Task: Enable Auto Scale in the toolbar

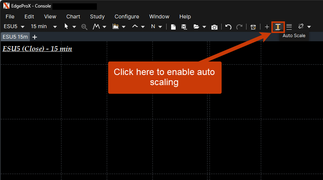Action: click(x=278, y=27)
